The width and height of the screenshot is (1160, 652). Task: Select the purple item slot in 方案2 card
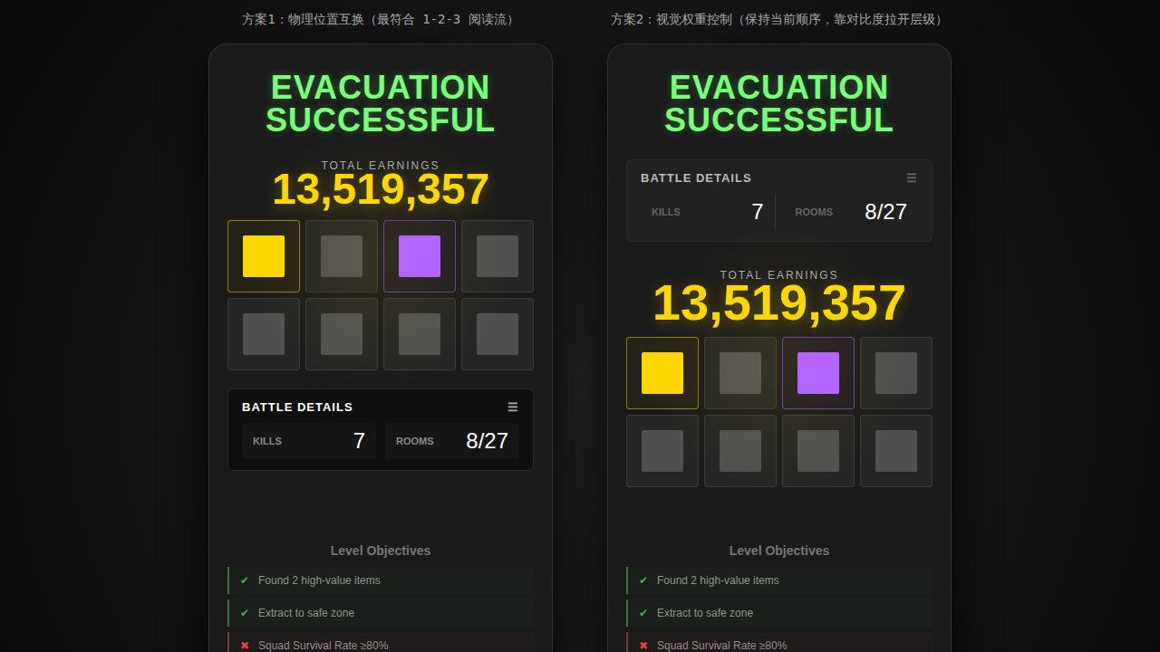pyautogui.click(x=818, y=373)
